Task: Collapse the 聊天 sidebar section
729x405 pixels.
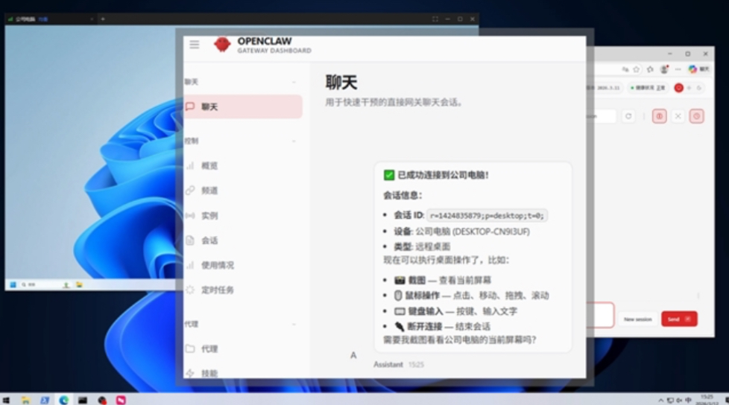Action: tap(294, 82)
